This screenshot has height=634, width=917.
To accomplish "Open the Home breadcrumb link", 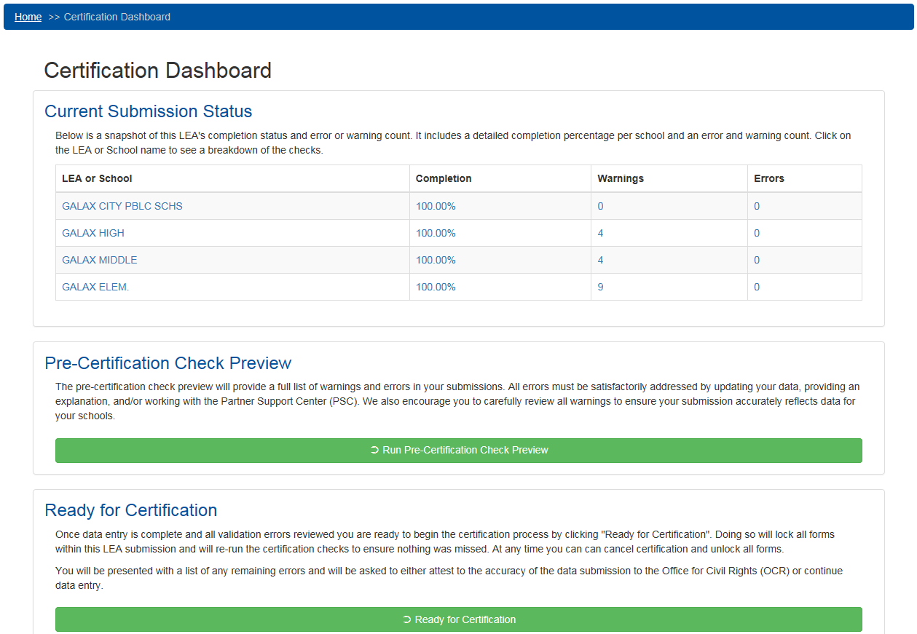I will pyautogui.click(x=28, y=17).
